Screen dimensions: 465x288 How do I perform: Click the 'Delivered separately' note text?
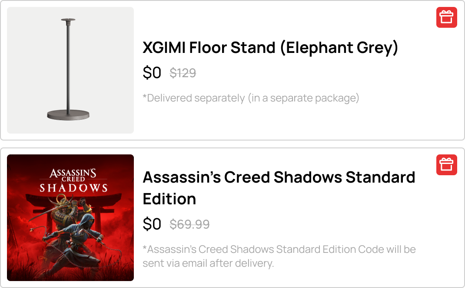pos(251,98)
